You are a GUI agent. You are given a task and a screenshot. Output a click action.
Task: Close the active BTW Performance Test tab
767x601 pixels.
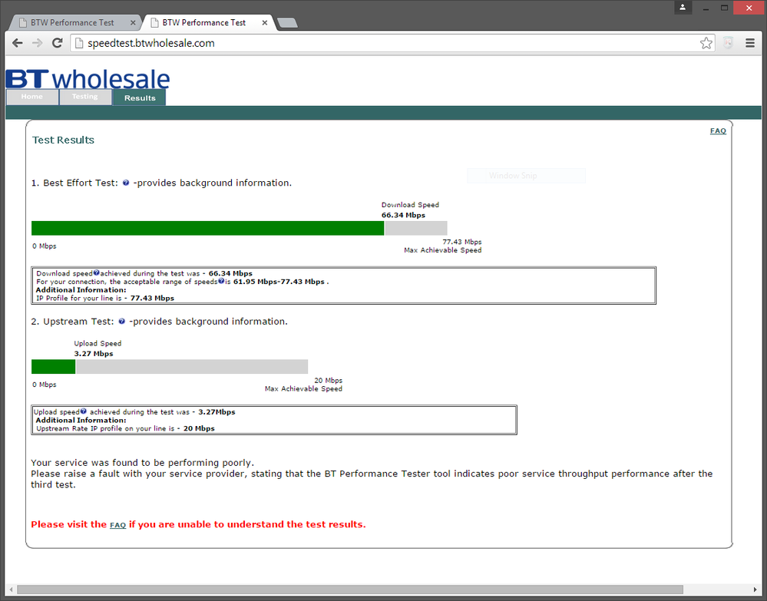265,22
